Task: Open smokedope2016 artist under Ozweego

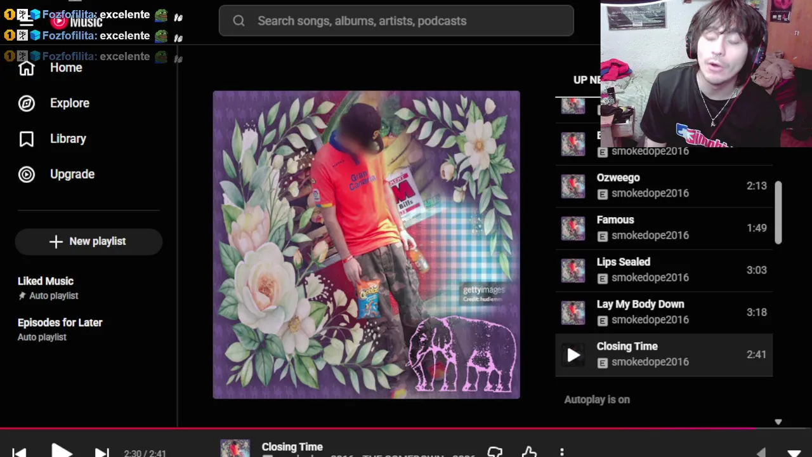Action: coord(650,194)
